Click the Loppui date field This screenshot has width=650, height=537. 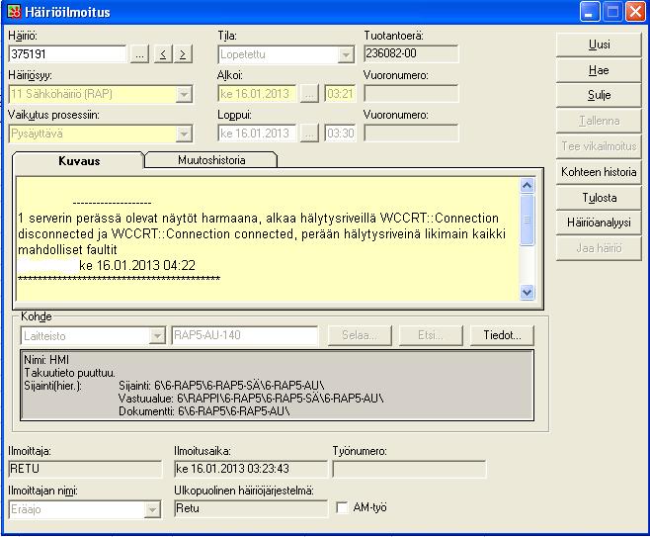257,134
